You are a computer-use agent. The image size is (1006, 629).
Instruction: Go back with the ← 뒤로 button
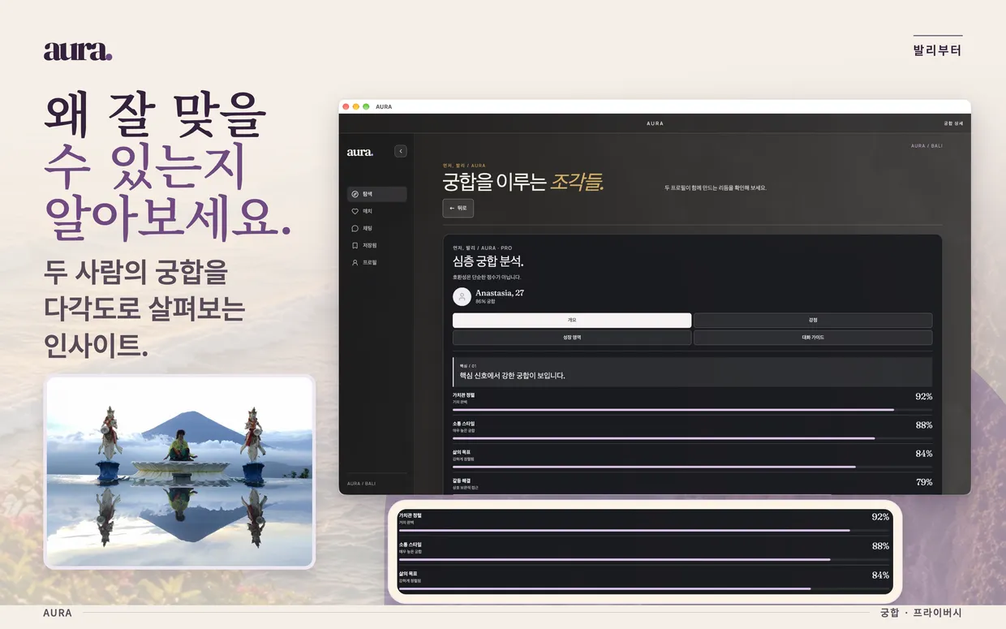(x=458, y=208)
